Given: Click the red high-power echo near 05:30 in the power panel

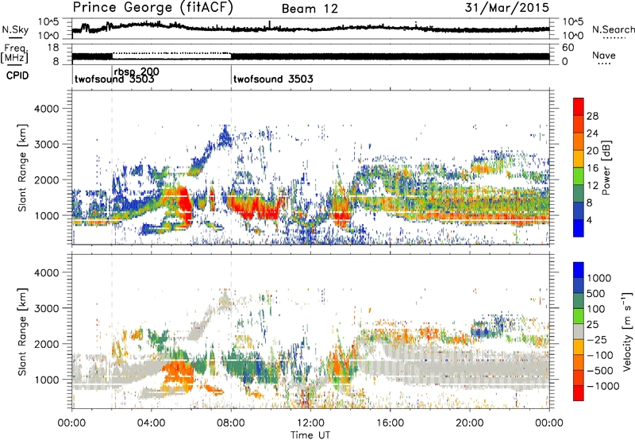Looking at the screenshot, I should [183, 206].
